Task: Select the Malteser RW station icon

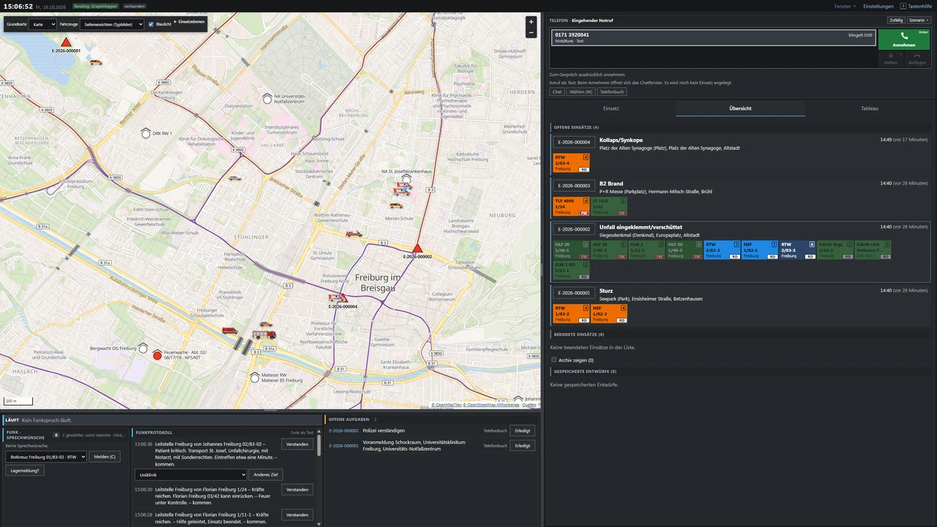Action: tap(255, 377)
